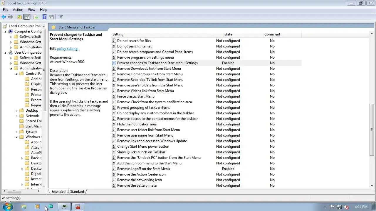Screen dimensions: 376x211
Task: Click tree pane horizontal scrollbar right arrow
Action: point(39,191)
